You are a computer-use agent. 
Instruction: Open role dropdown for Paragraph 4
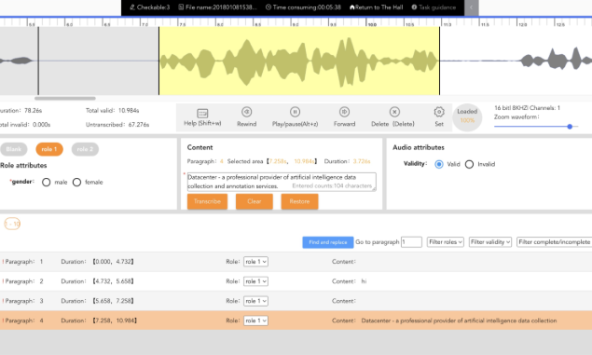tap(255, 321)
